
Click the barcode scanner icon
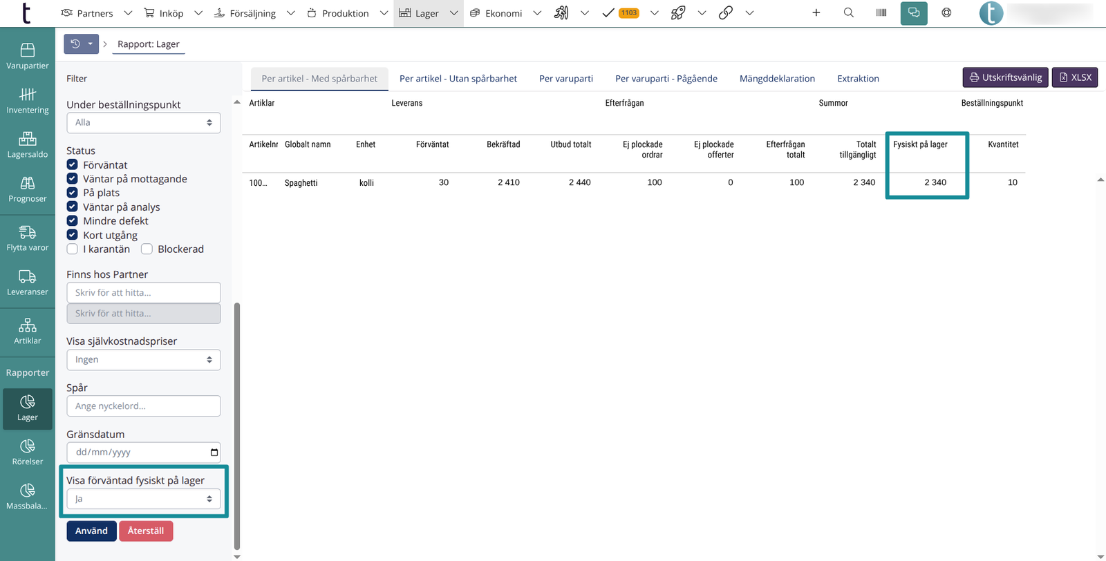[881, 13]
